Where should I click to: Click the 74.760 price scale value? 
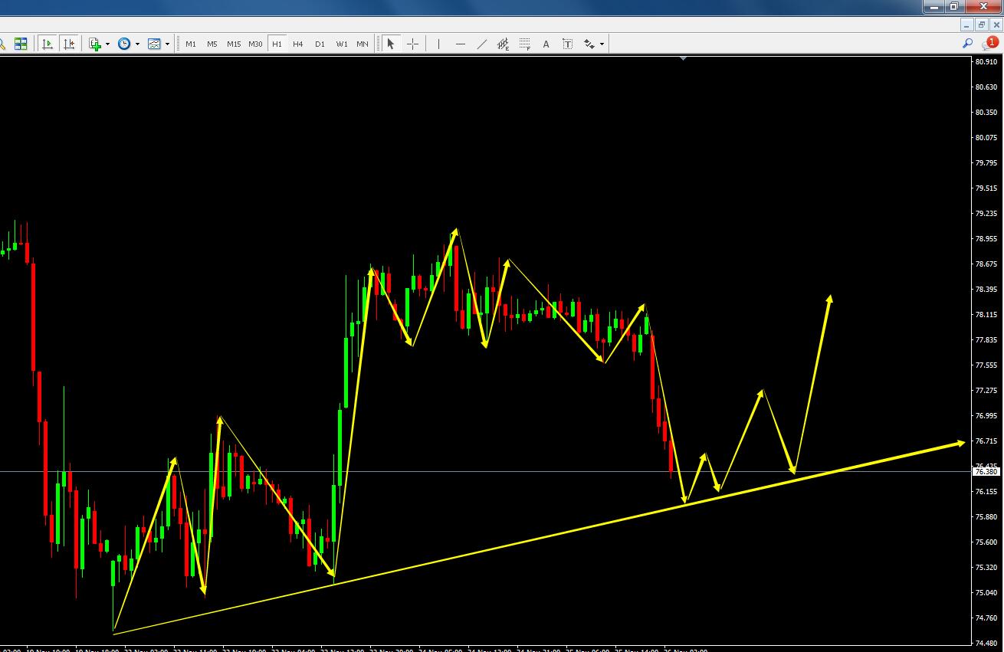(x=986, y=618)
